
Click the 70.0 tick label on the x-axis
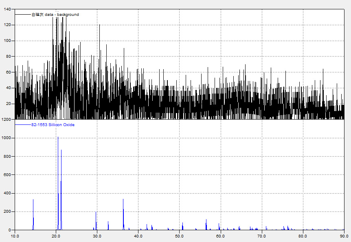click(262, 236)
